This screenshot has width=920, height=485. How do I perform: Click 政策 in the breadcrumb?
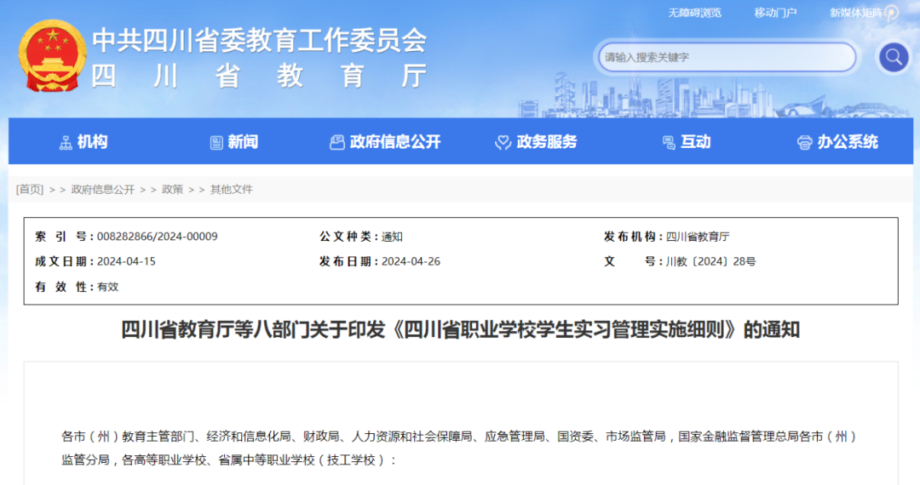click(172, 189)
